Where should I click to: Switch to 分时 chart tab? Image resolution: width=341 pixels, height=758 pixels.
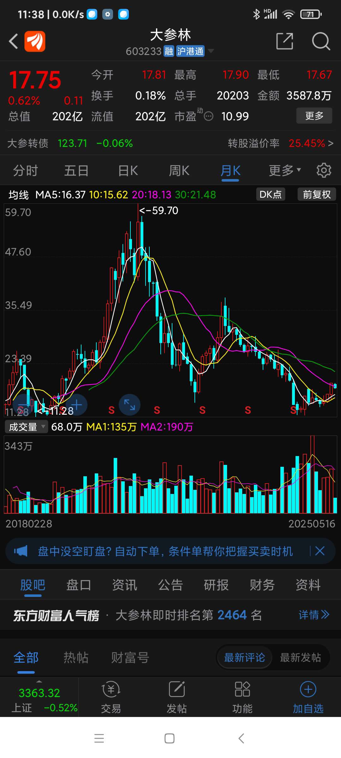coord(26,171)
